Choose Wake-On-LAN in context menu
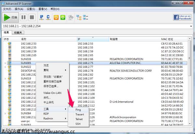 pos(52,93)
